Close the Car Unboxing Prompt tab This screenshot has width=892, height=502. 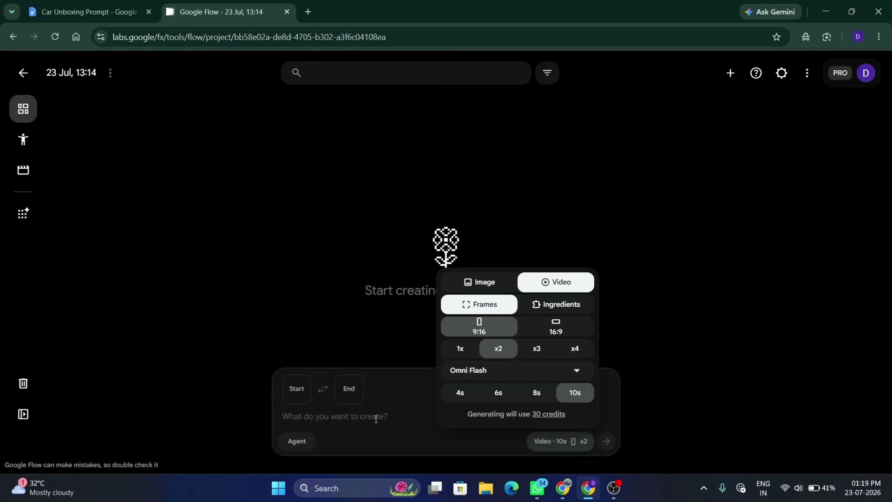tap(149, 12)
